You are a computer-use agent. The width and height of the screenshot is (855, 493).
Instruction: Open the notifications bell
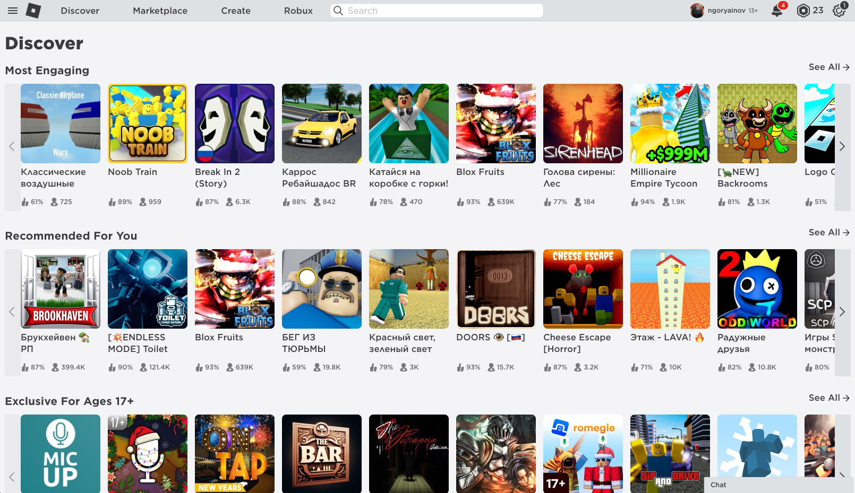click(777, 11)
